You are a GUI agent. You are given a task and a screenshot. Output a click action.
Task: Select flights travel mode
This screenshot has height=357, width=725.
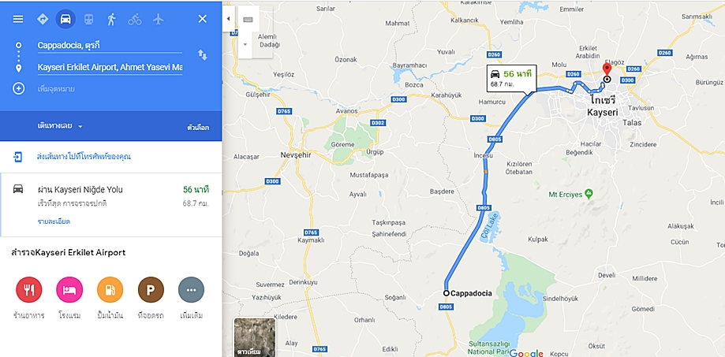coord(159,19)
